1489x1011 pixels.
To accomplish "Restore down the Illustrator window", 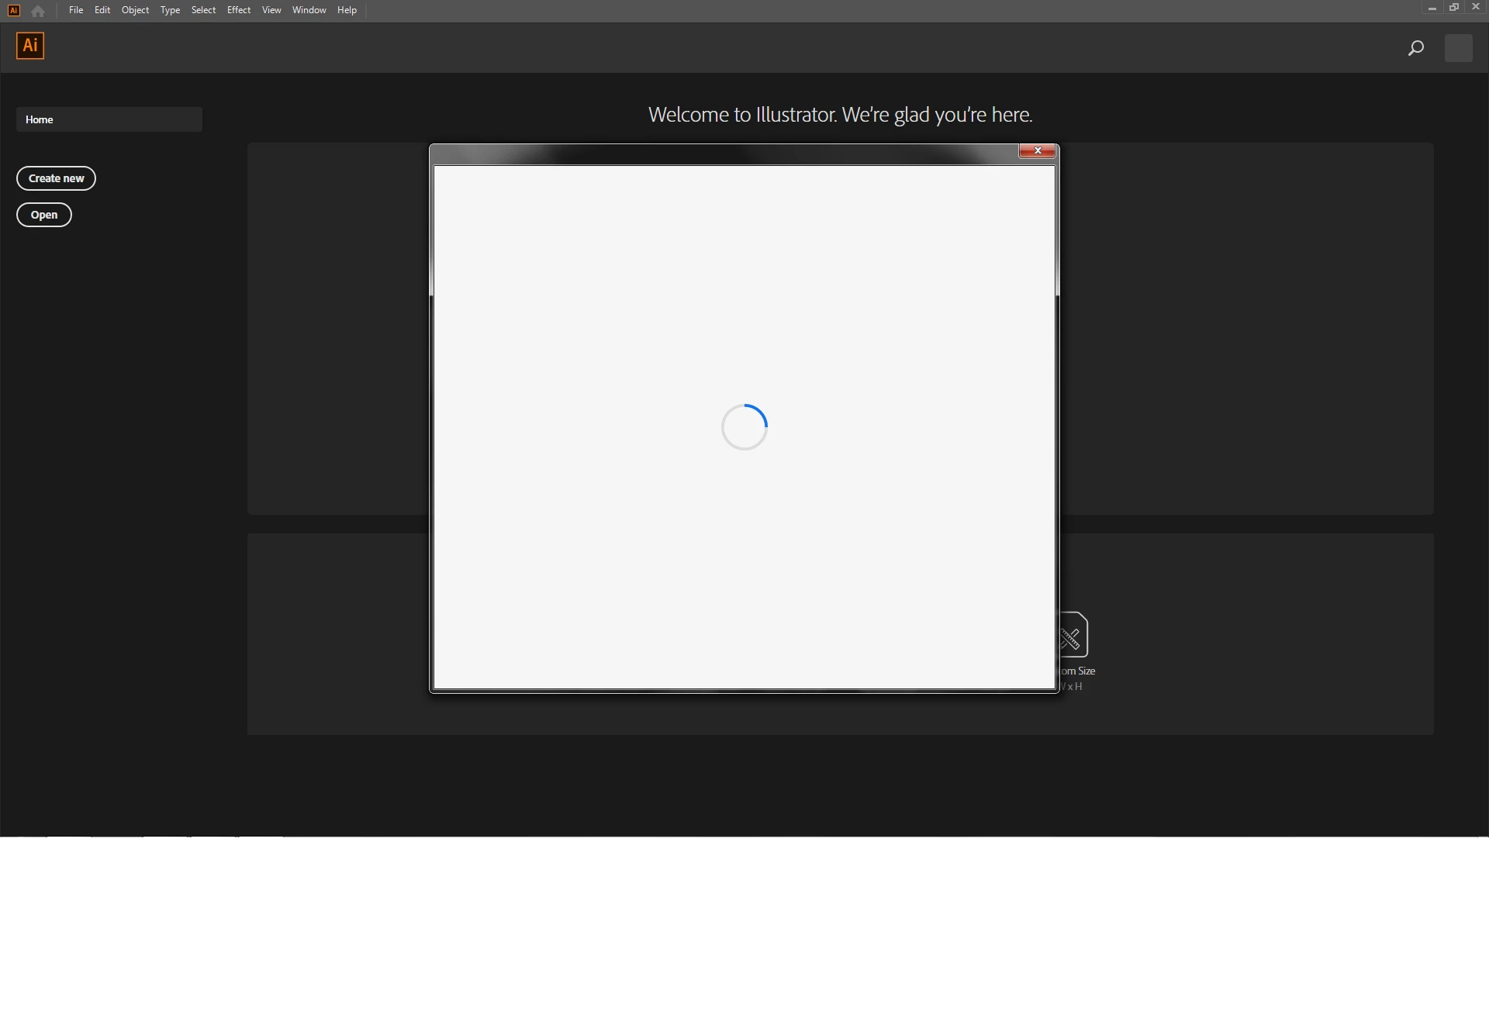I will 1454,7.
